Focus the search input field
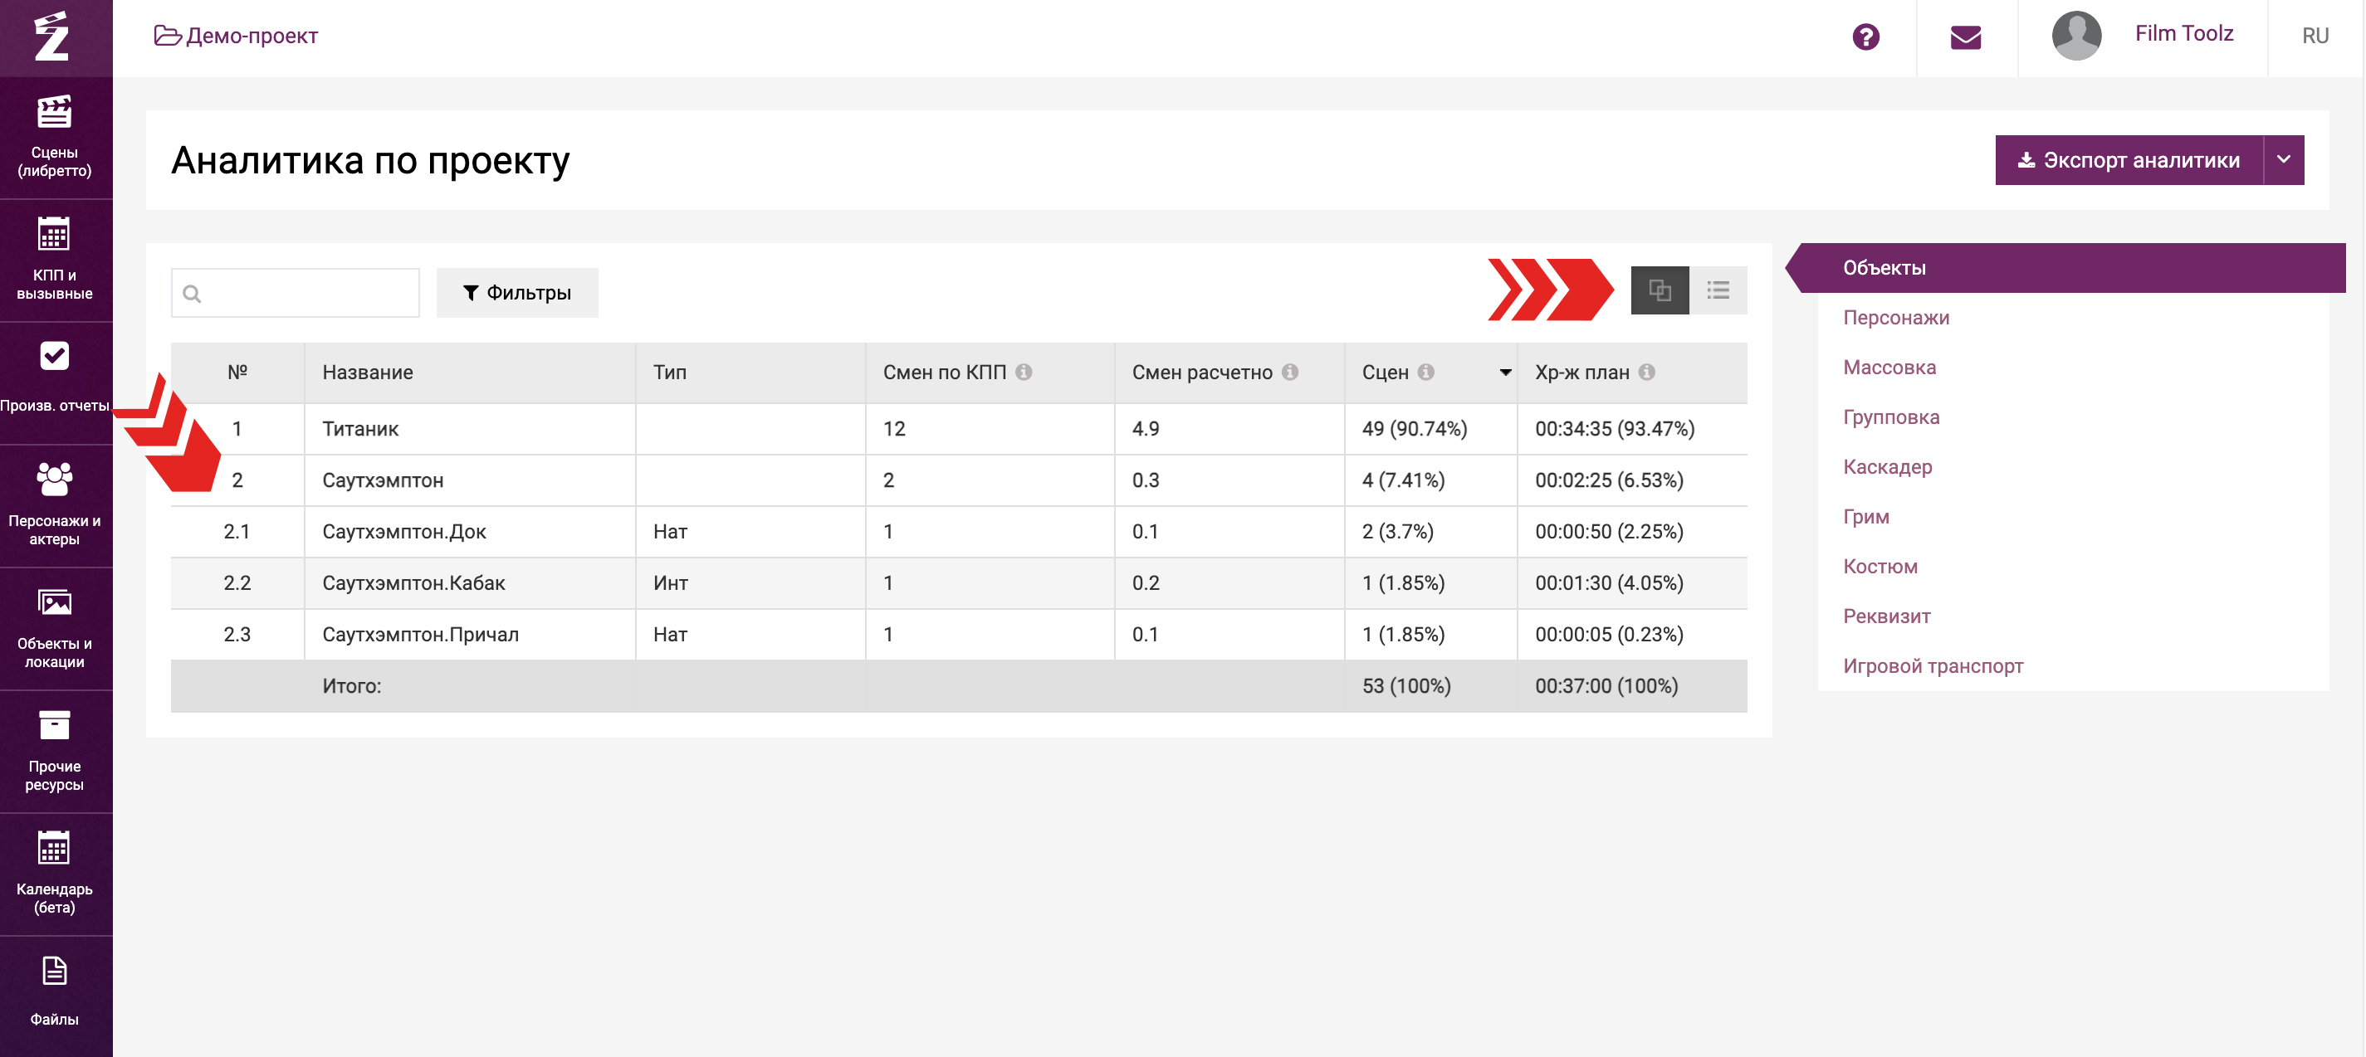 296,293
